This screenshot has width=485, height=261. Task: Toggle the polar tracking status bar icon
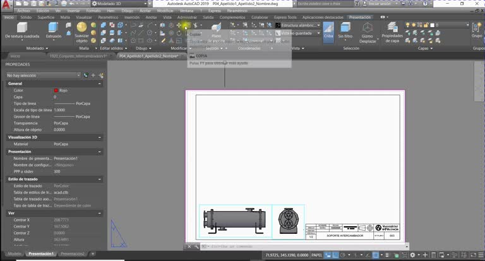pos(343,255)
